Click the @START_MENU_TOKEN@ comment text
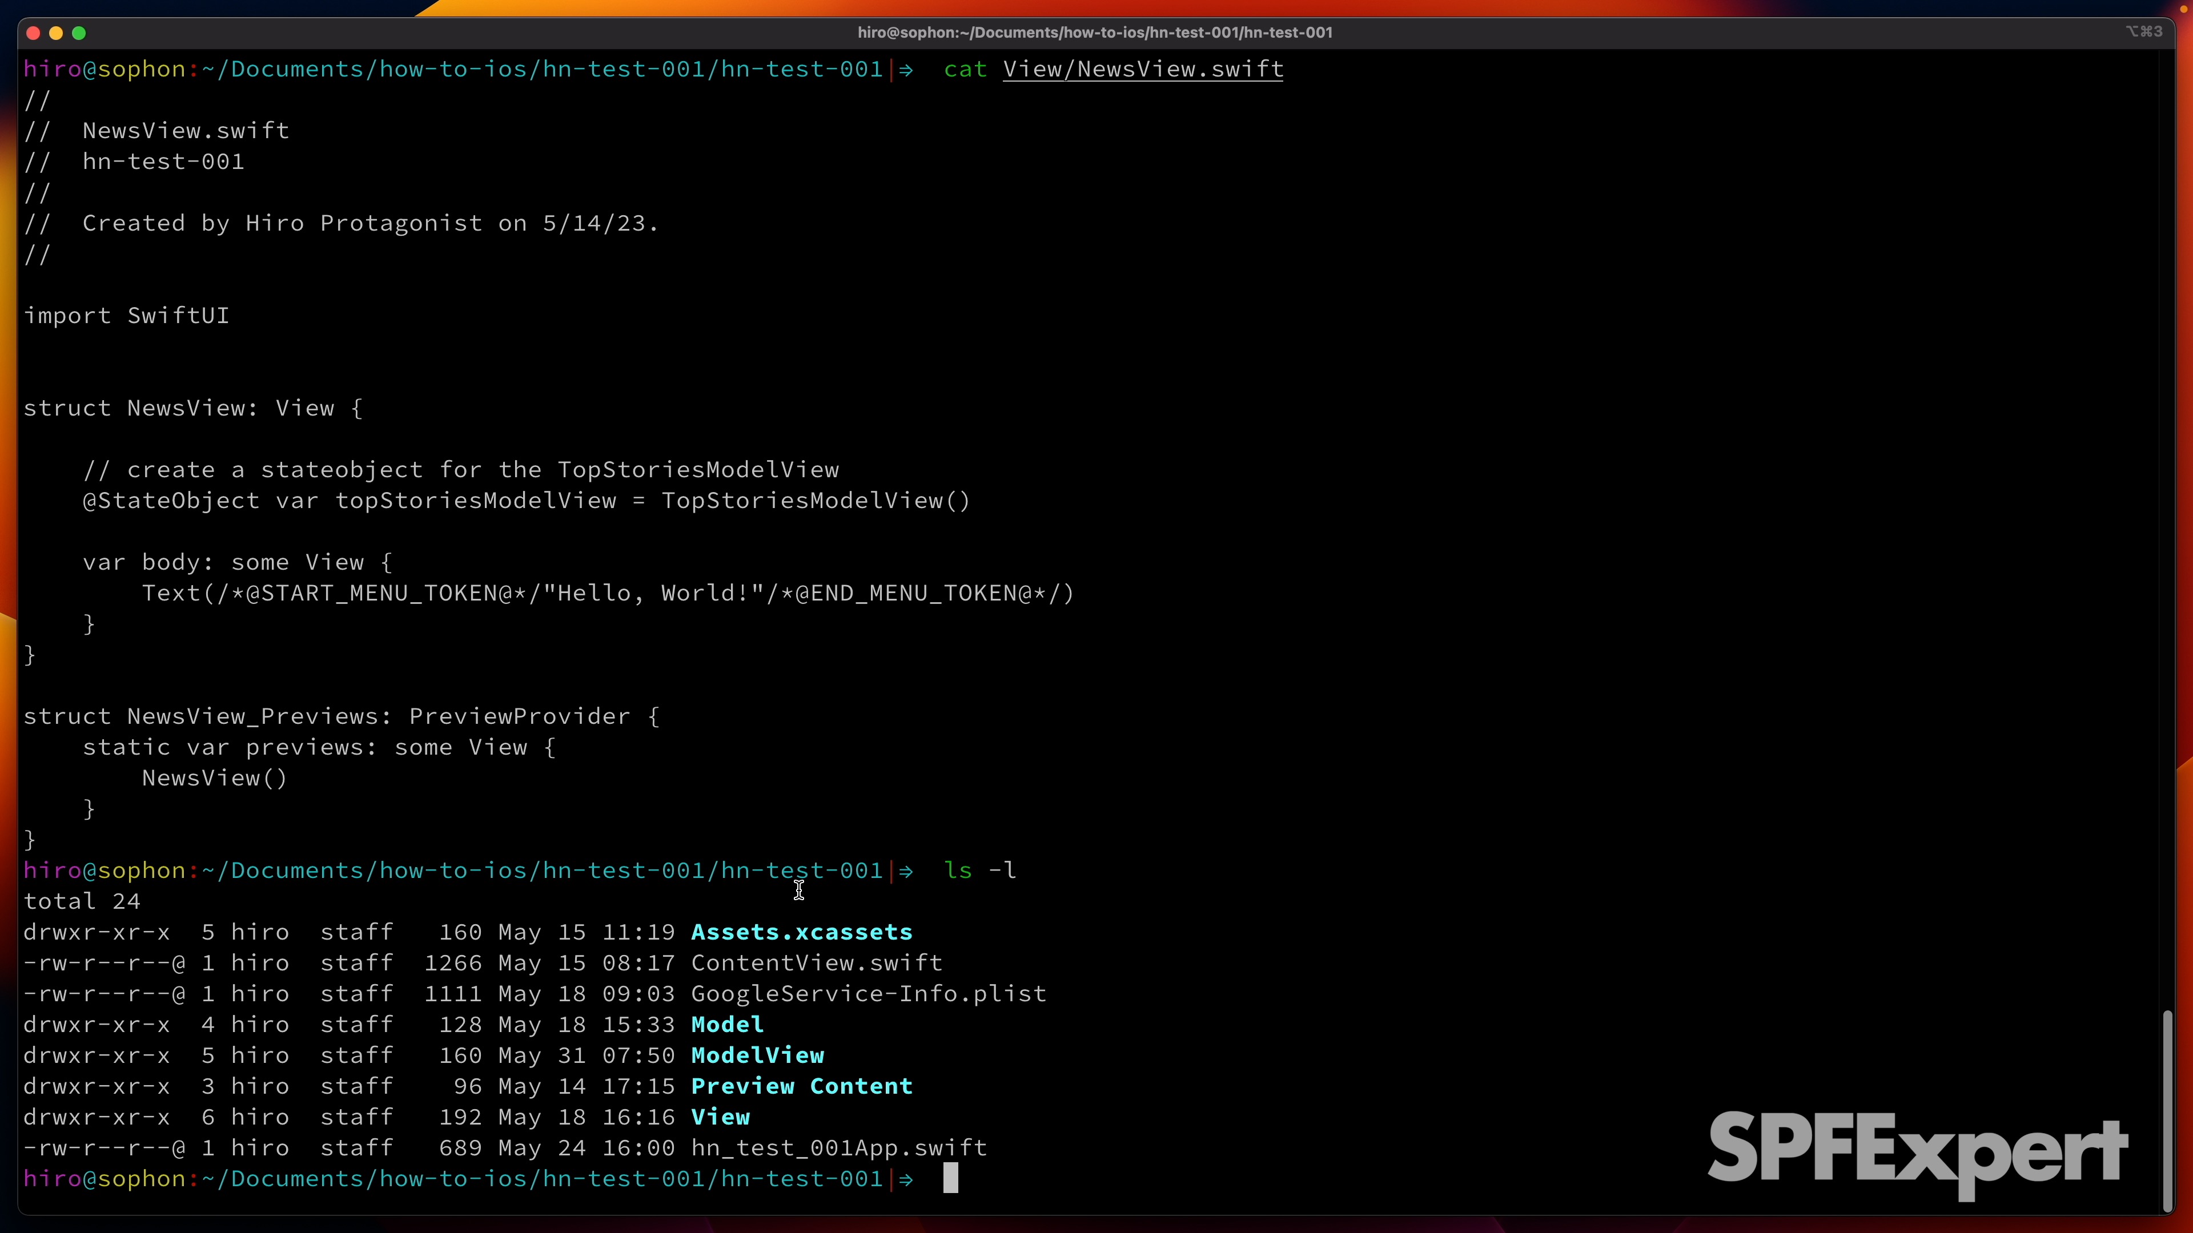This screenshot has height=1233, width=2193. (380, 593)
